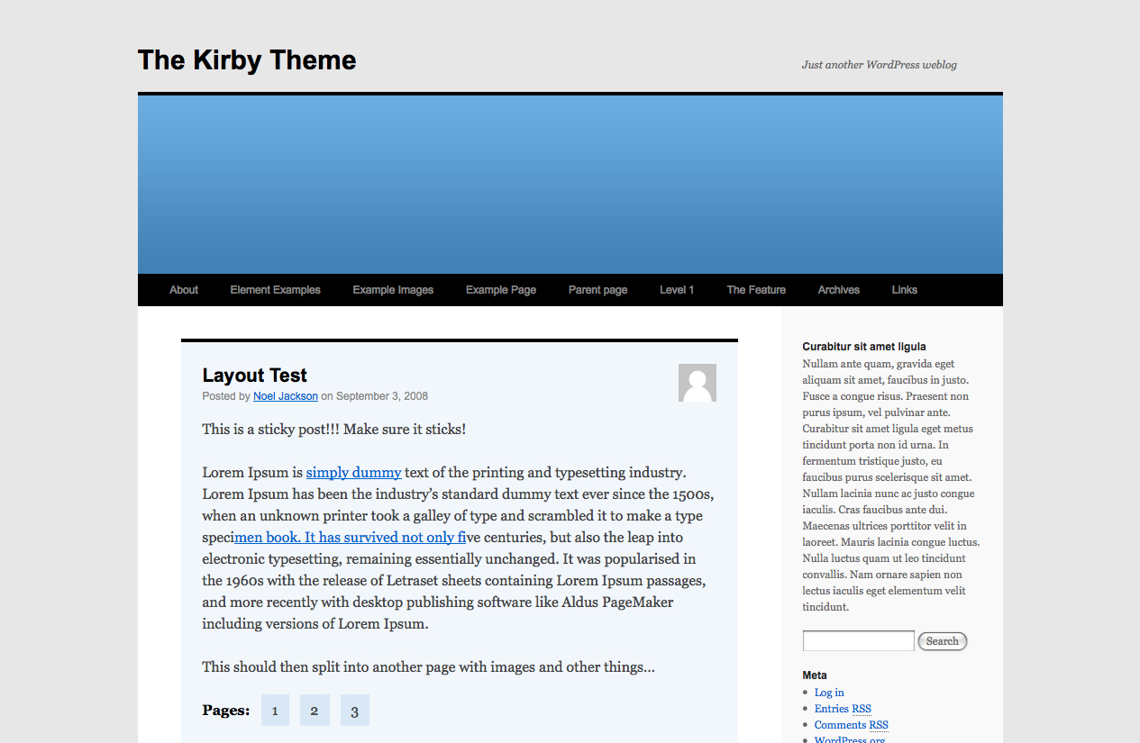The height and width of the screenshot is (743, 1140).
Task: Click the author avatar placeholder image
Action: pos(697,382)
